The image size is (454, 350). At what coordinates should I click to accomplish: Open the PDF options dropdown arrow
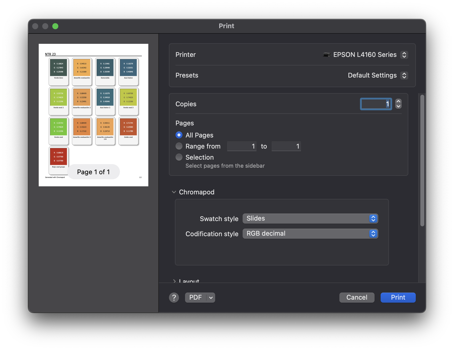(x=211, y=298)
